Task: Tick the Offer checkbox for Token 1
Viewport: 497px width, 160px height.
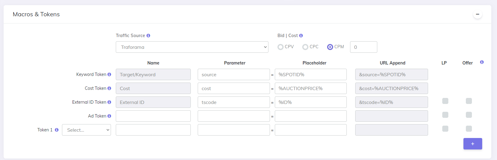Action: (x=469, y=129)
